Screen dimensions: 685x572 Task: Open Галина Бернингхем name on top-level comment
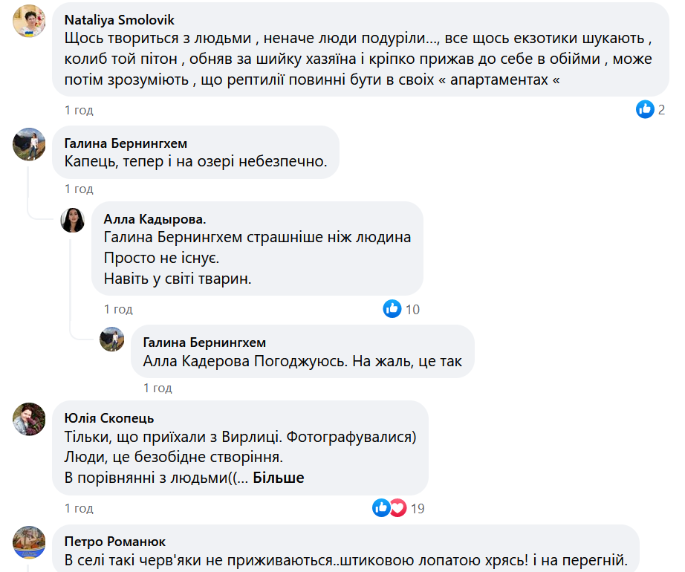click(x=126, y=143)
